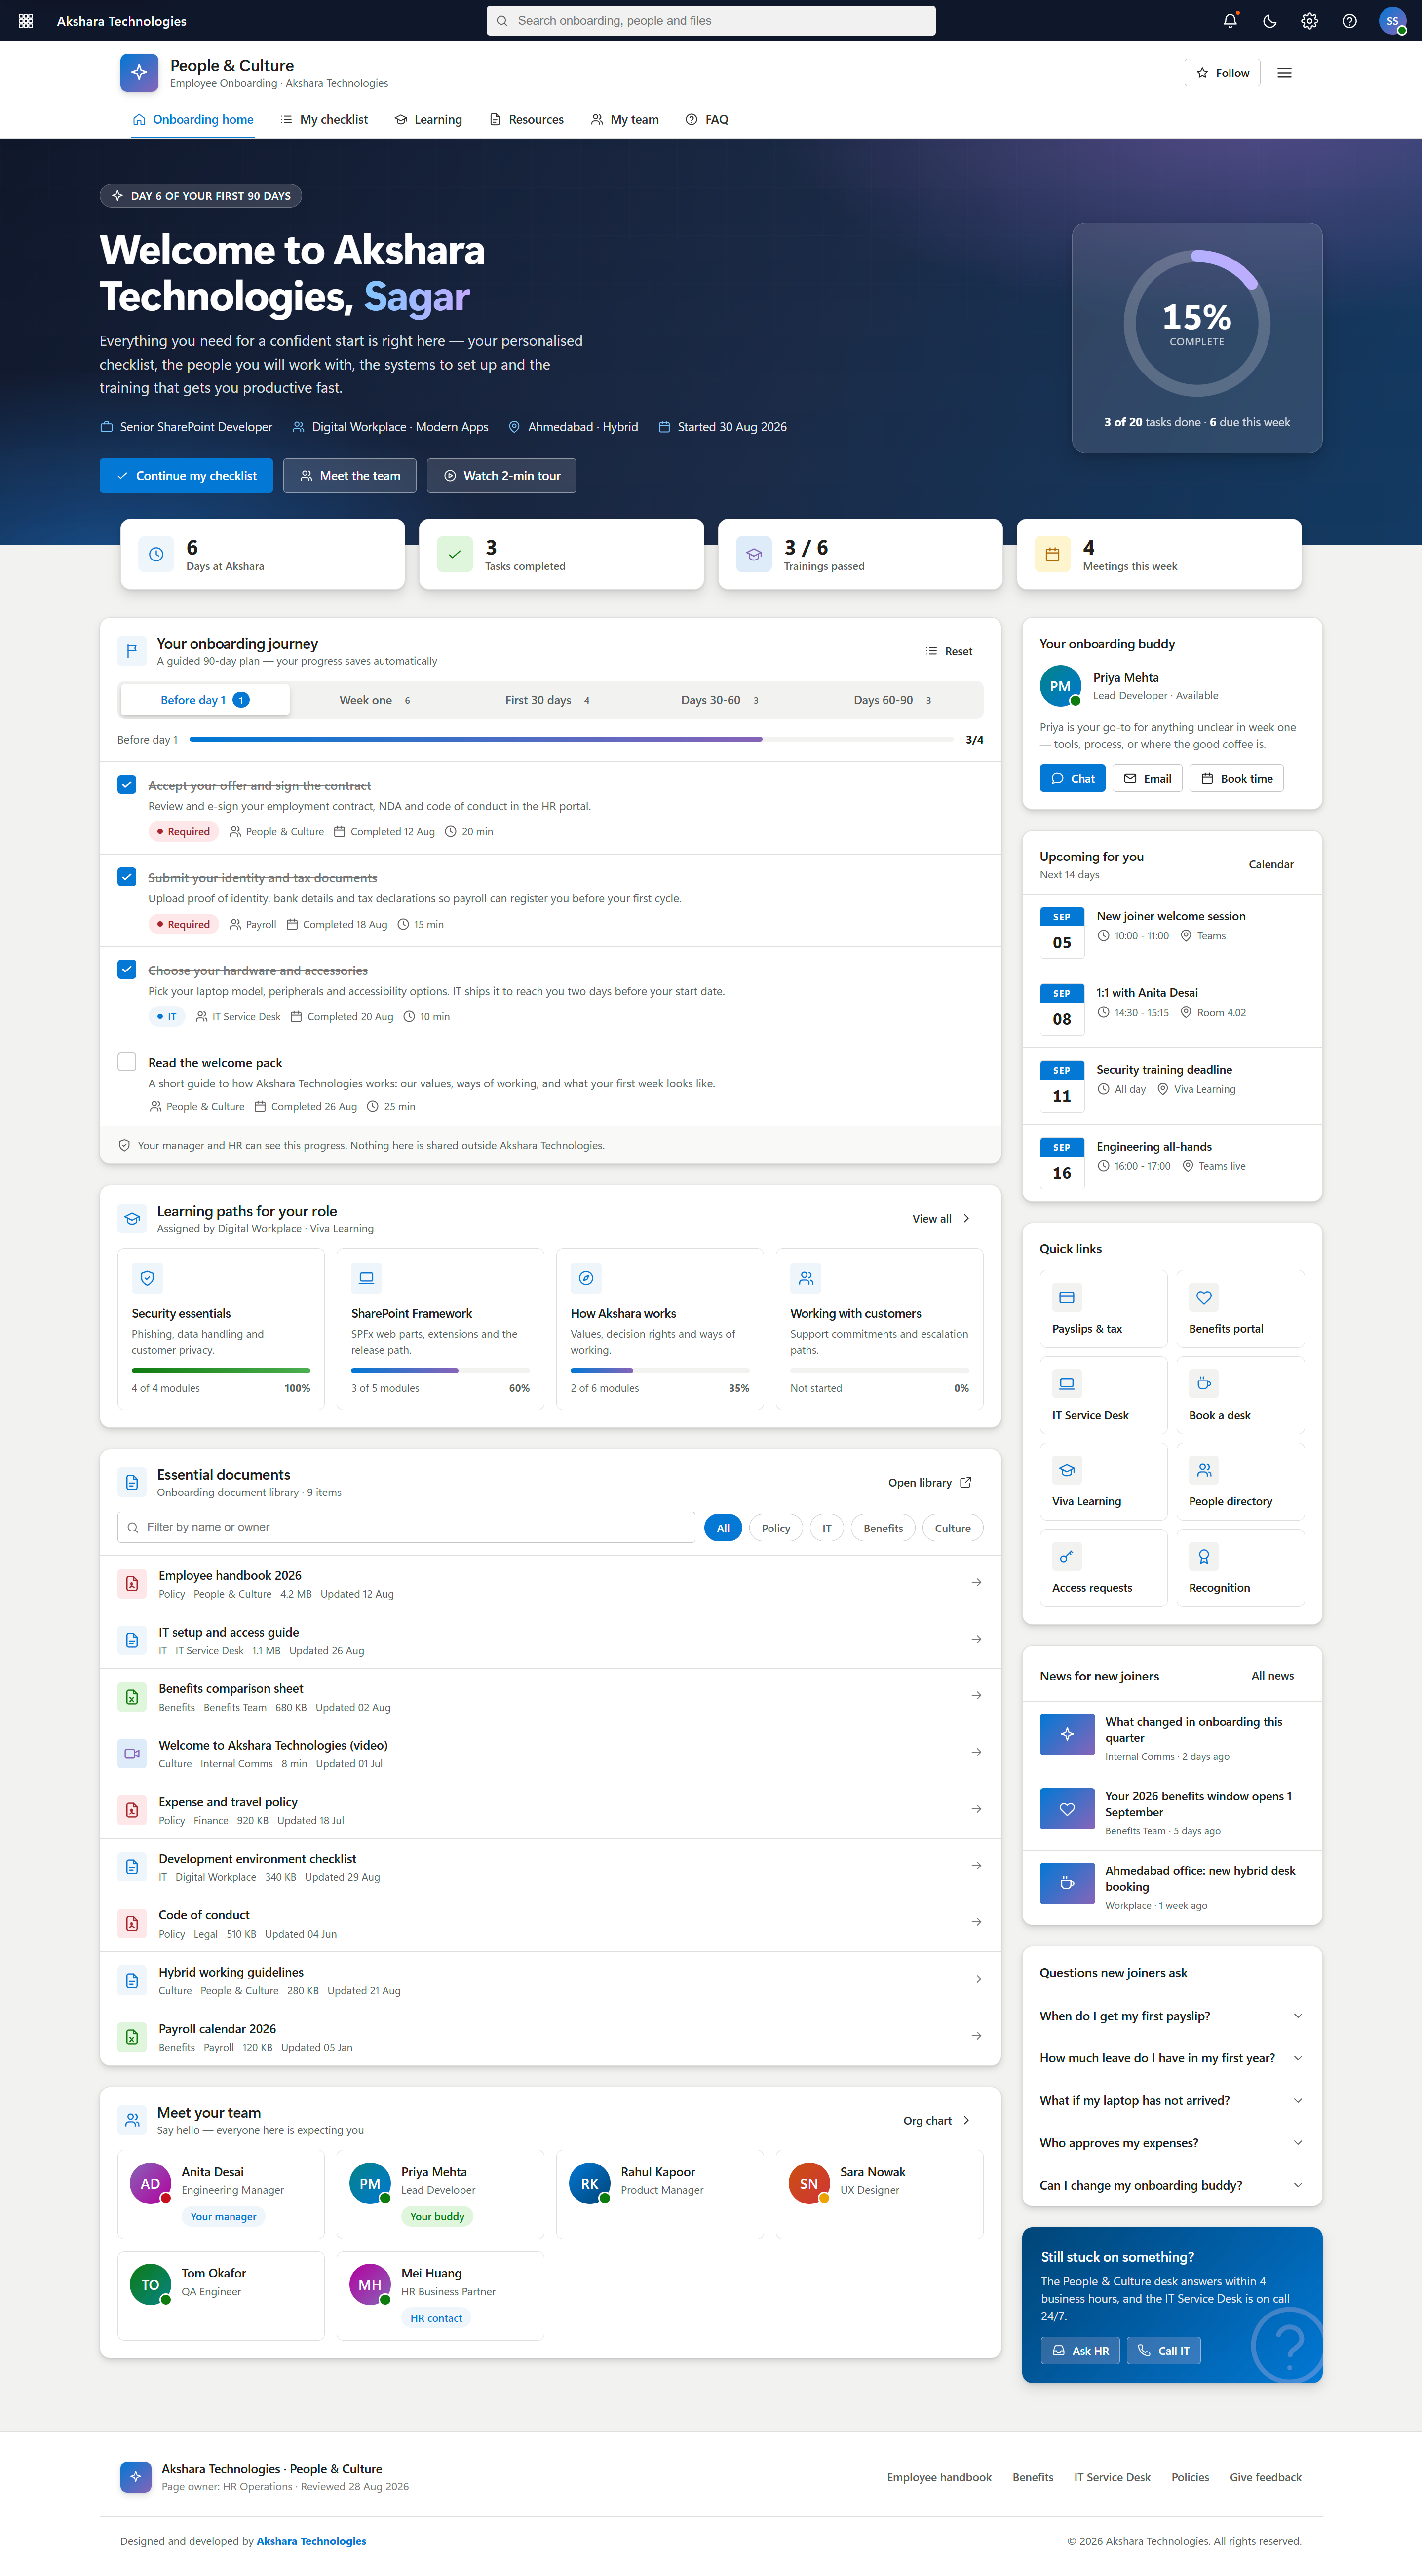Screen dimensions: 1422x2576
Task: Toggle dark mode moon icon
Action: click(1270, 21)
